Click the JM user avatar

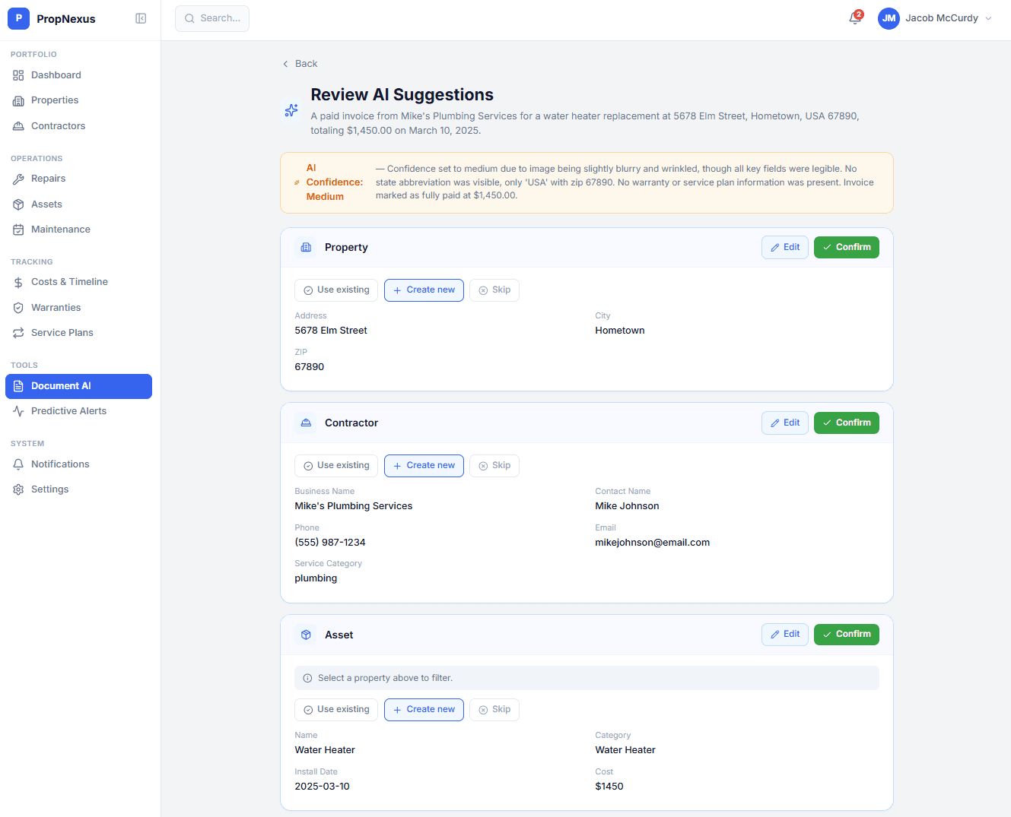(889, 18)
